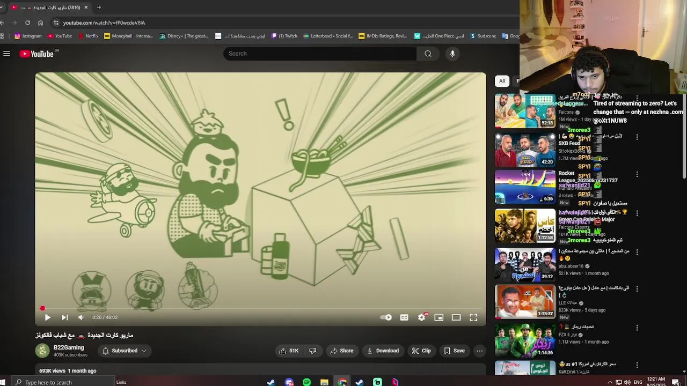Toggle closed captions in player
The height and width of the screenshot is (386, 687).
(x=404, y=317)
